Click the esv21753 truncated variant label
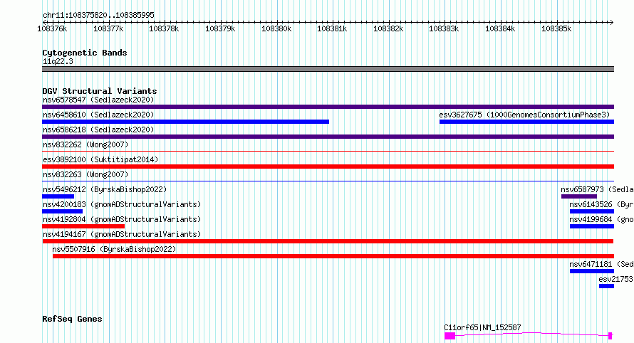634x343 pixels. [x=616, y=279]
